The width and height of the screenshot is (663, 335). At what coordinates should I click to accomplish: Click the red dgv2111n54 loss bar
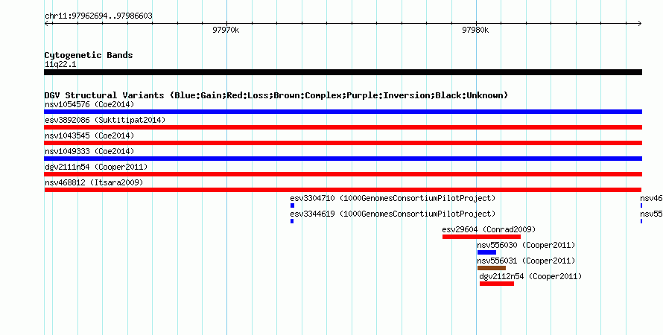point(343,174)
